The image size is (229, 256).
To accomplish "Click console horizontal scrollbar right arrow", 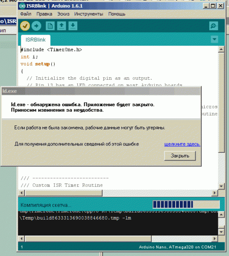I will click(x=214, y=239).
